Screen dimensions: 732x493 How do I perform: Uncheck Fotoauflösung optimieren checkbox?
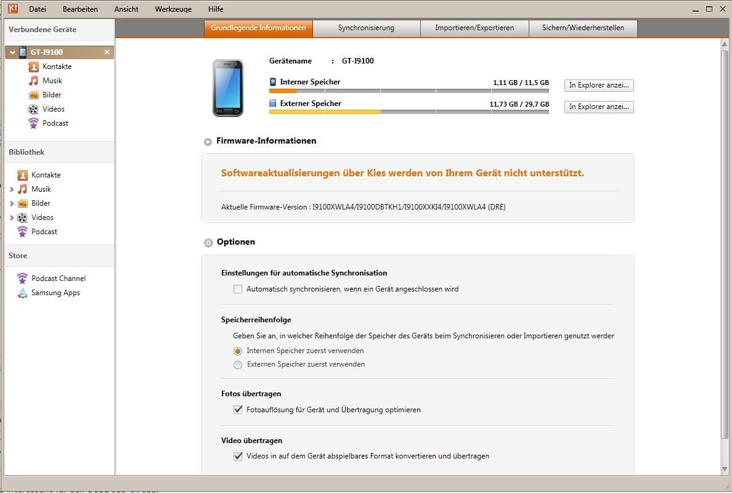coord(238,410)
